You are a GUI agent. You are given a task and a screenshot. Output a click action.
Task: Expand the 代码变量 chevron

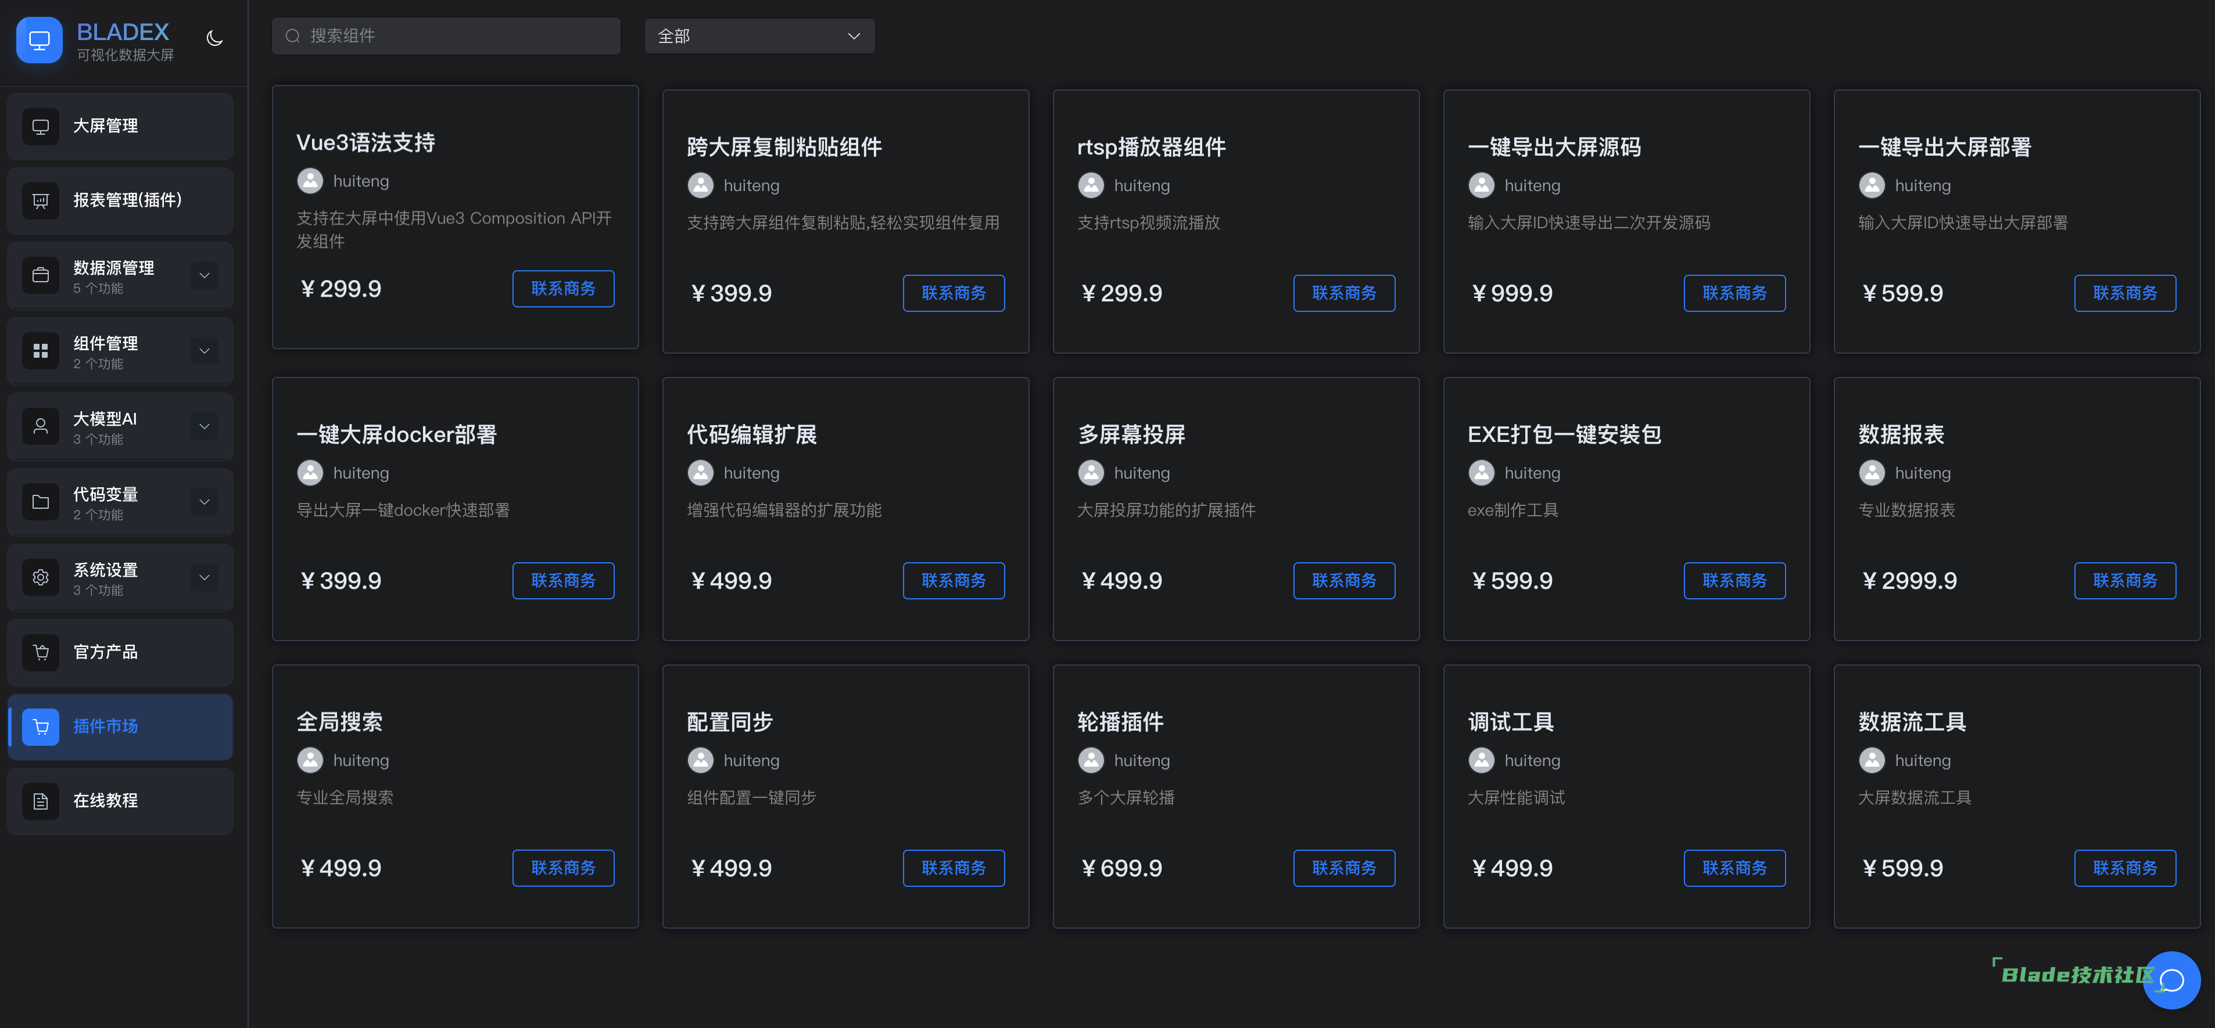[205, 502]
